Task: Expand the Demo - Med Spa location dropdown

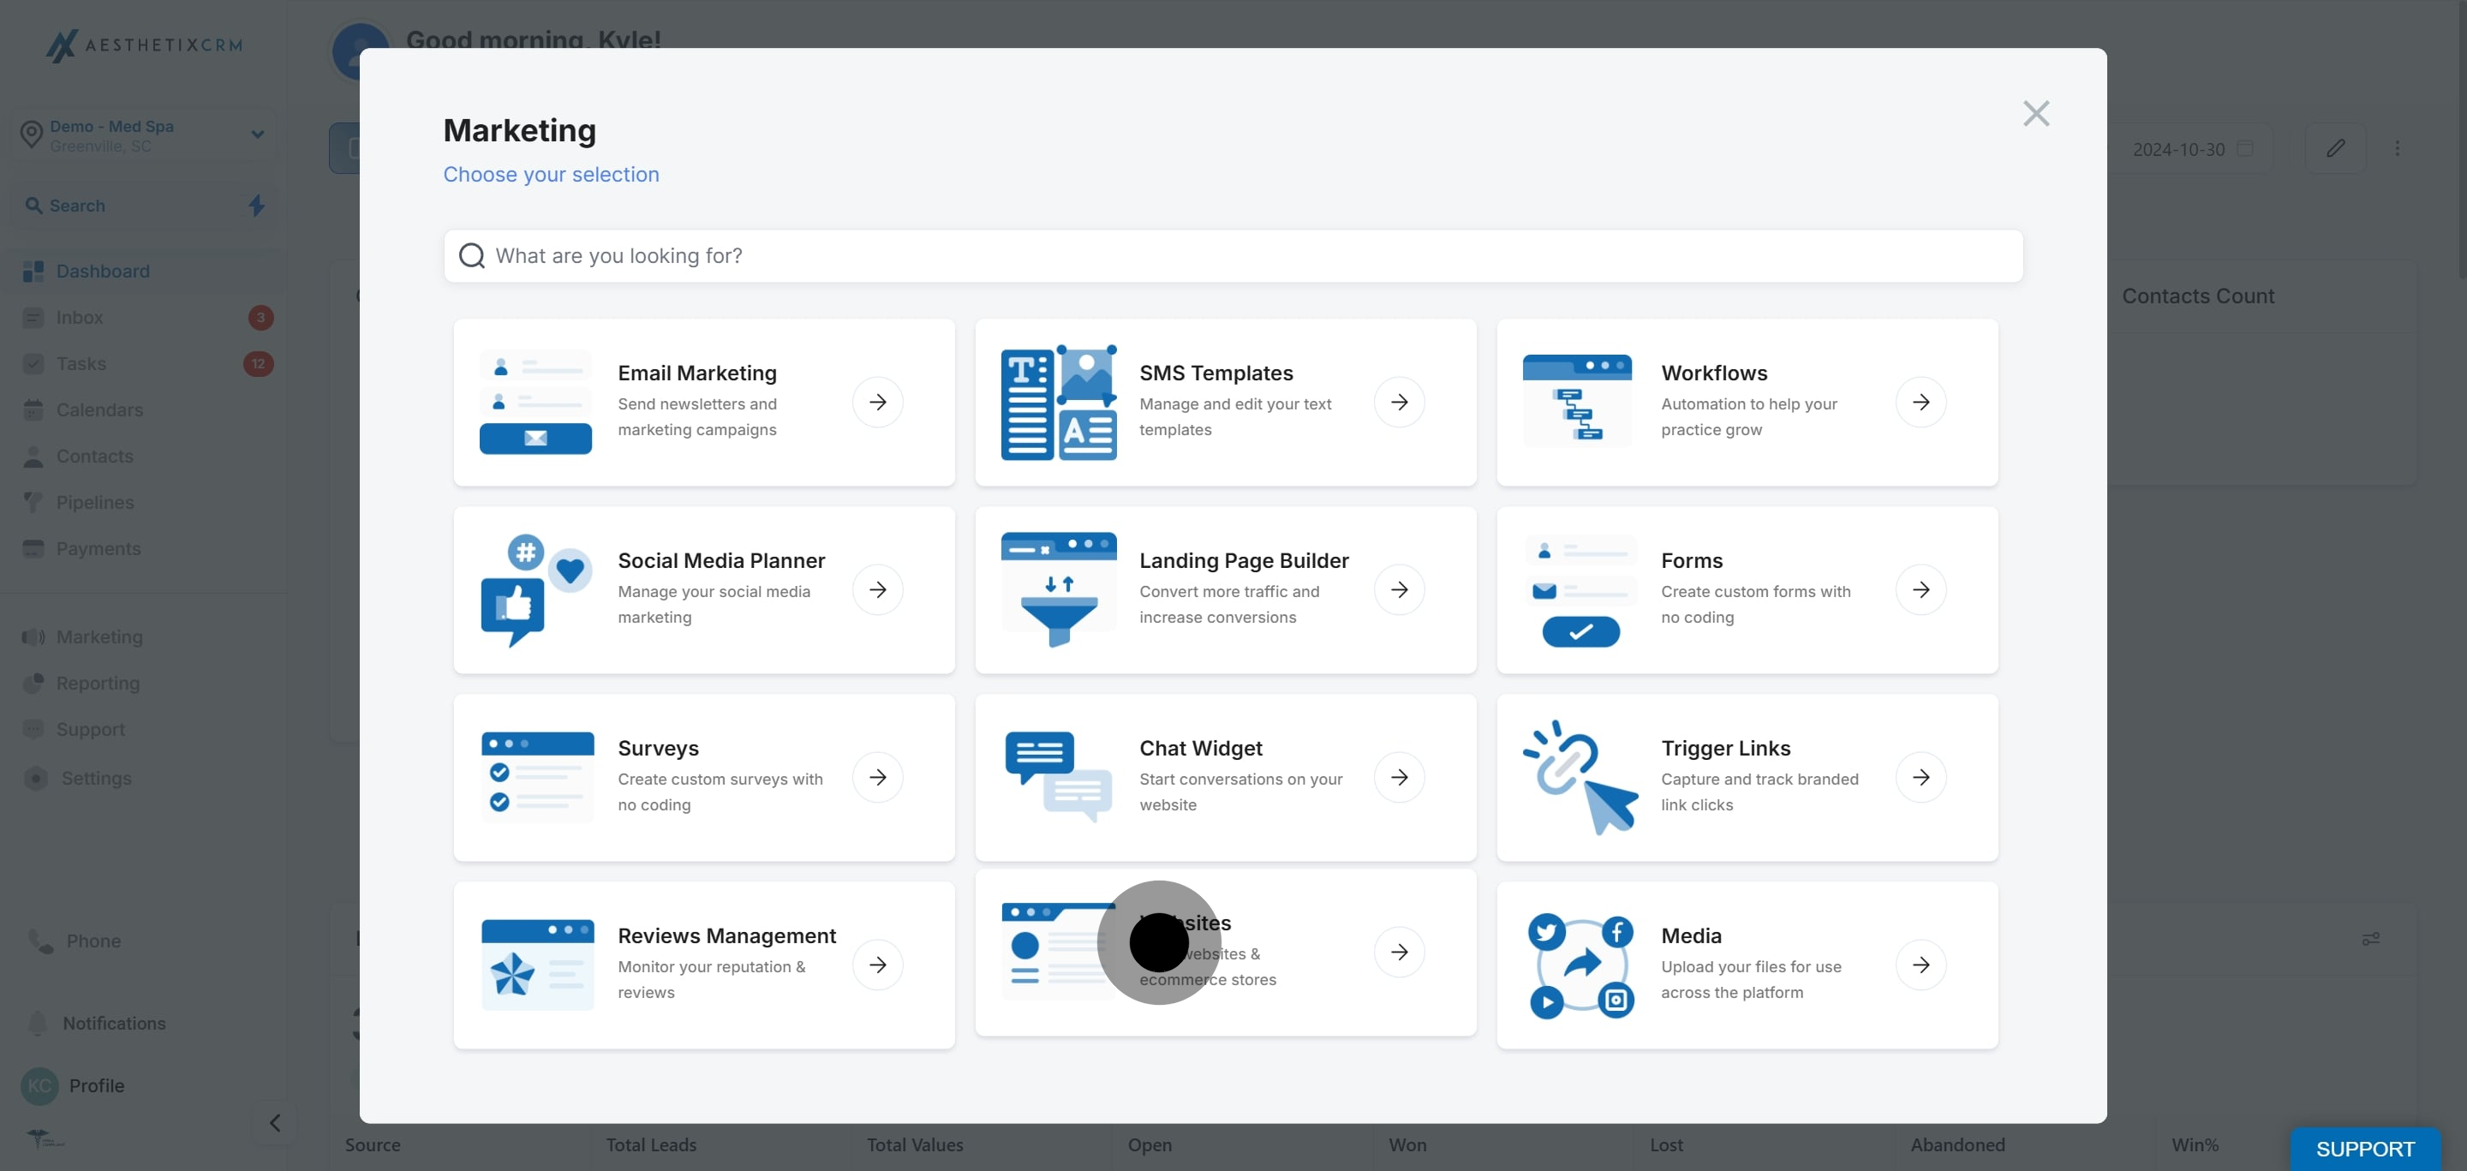Action: (257, 134)
